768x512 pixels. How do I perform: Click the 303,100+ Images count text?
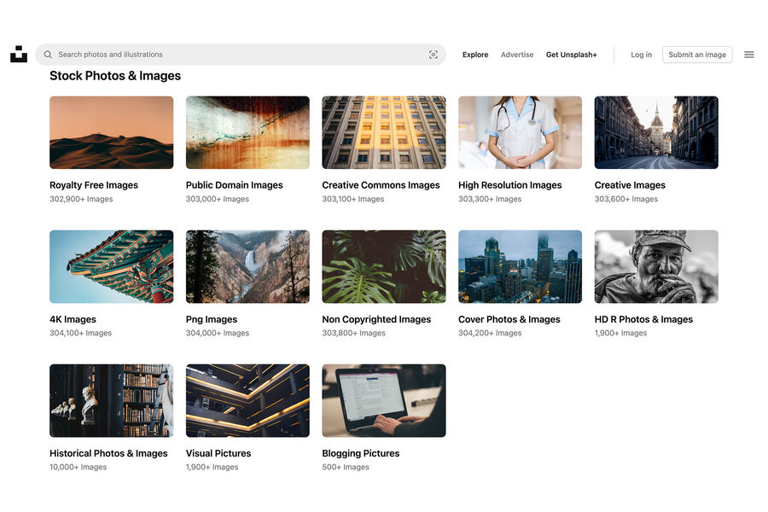click(x=352, y=199)
